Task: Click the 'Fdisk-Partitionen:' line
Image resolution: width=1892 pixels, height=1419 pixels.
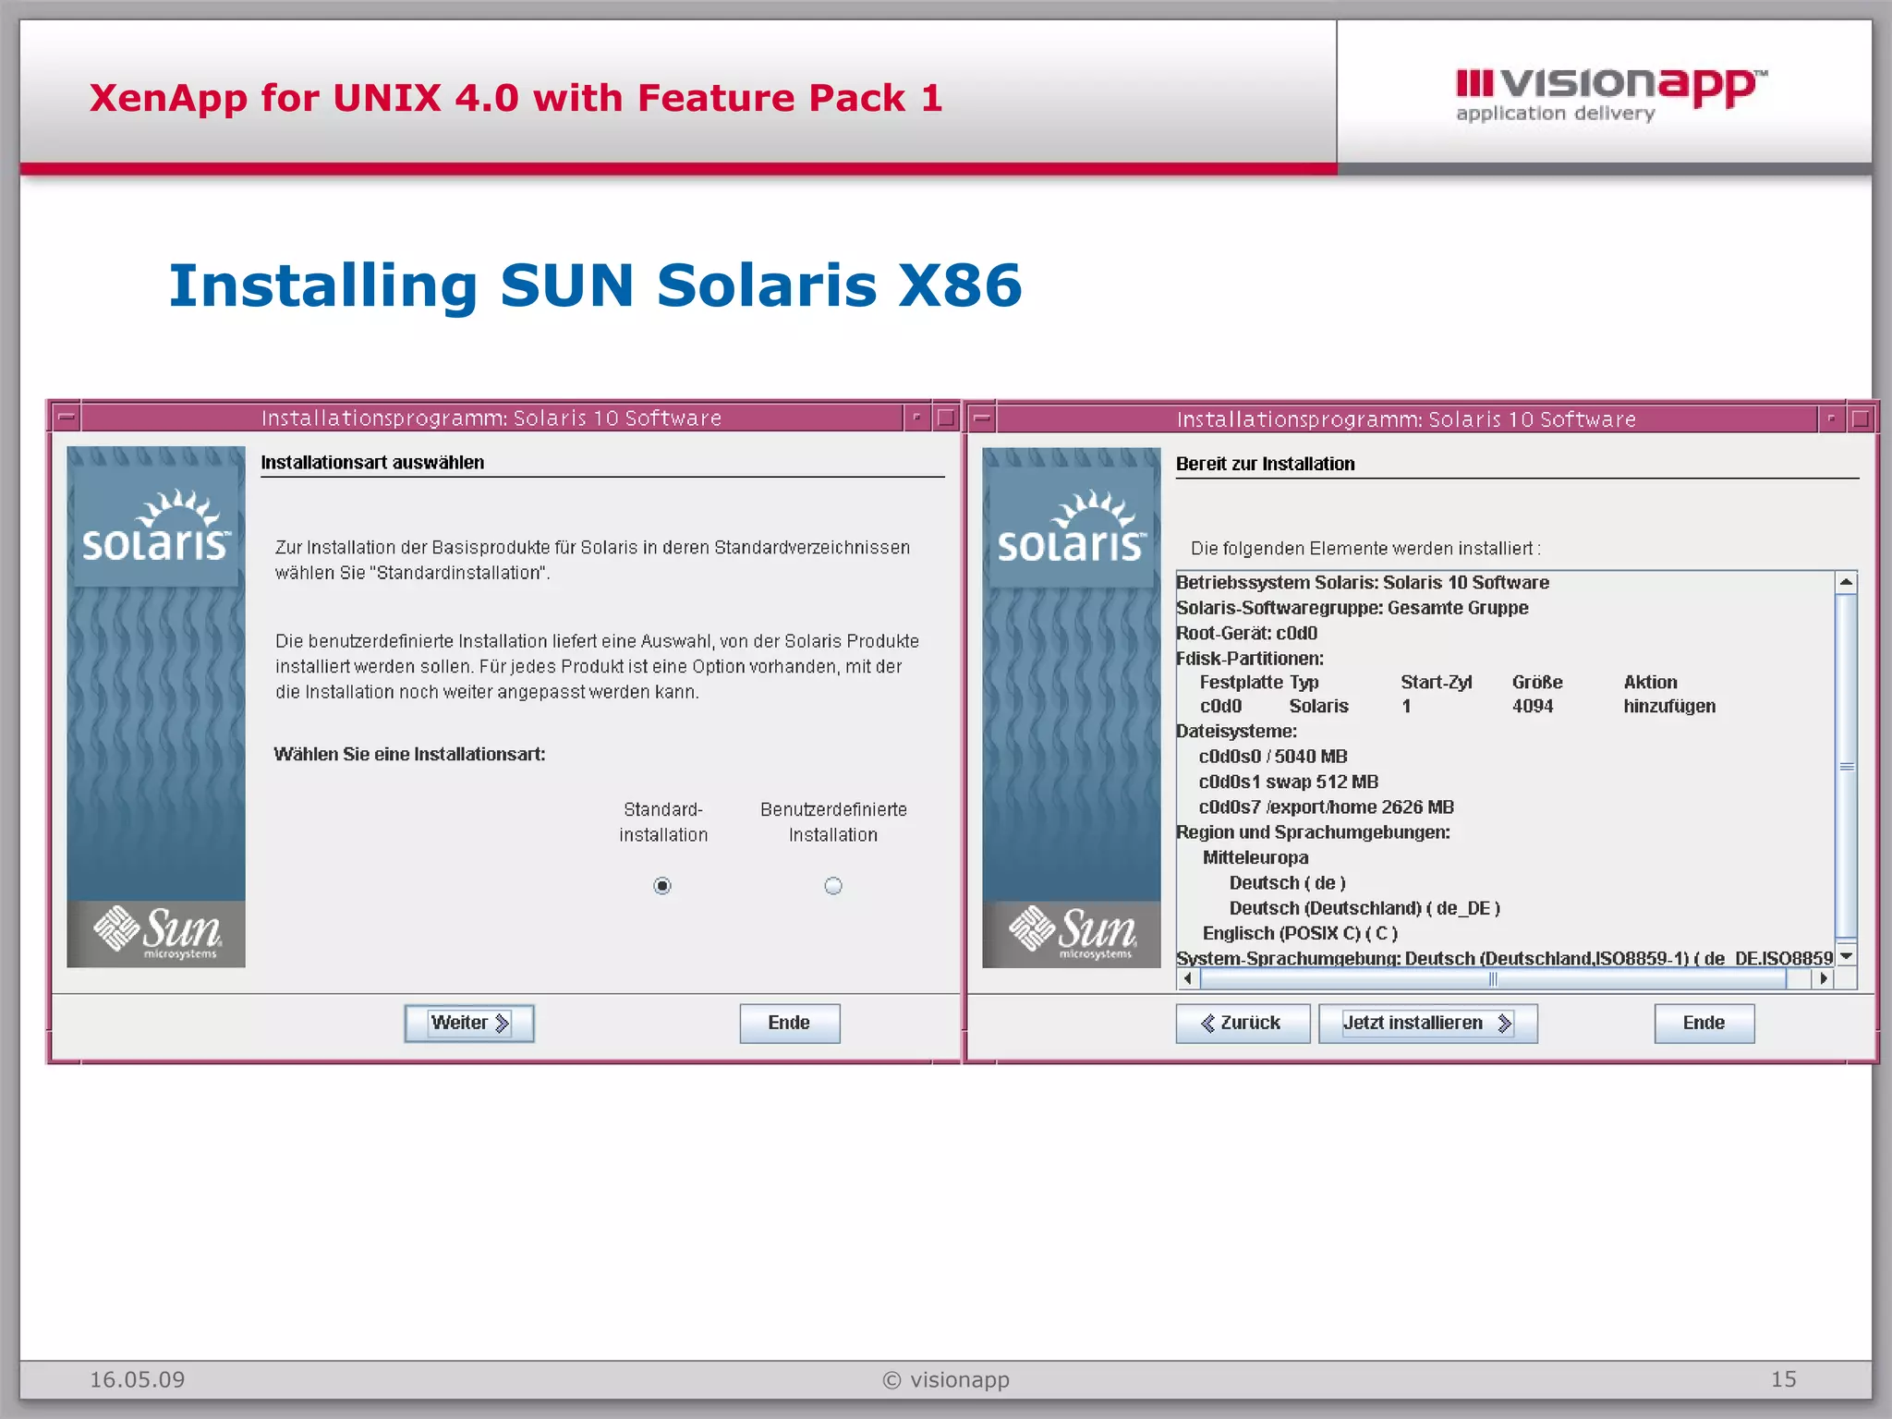Action: pyautogui.click(x=1250, y=659)
